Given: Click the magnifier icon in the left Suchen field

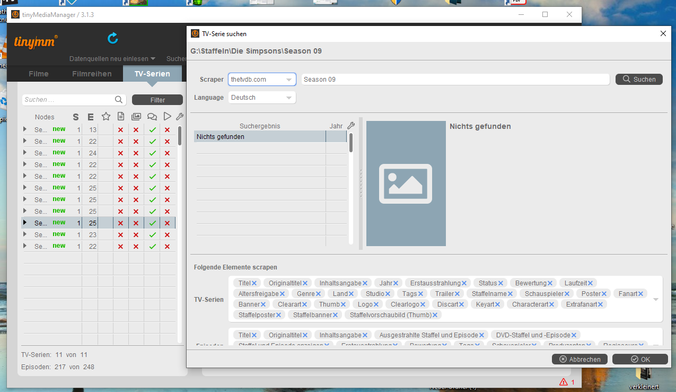Looking at the screenshot, I should coord(118,100).
